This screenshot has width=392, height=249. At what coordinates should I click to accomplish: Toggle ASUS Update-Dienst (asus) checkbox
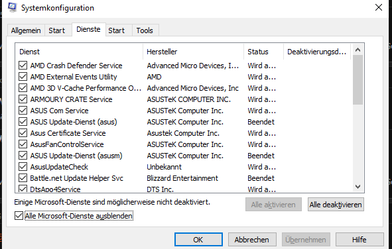(x=23, y=122)
